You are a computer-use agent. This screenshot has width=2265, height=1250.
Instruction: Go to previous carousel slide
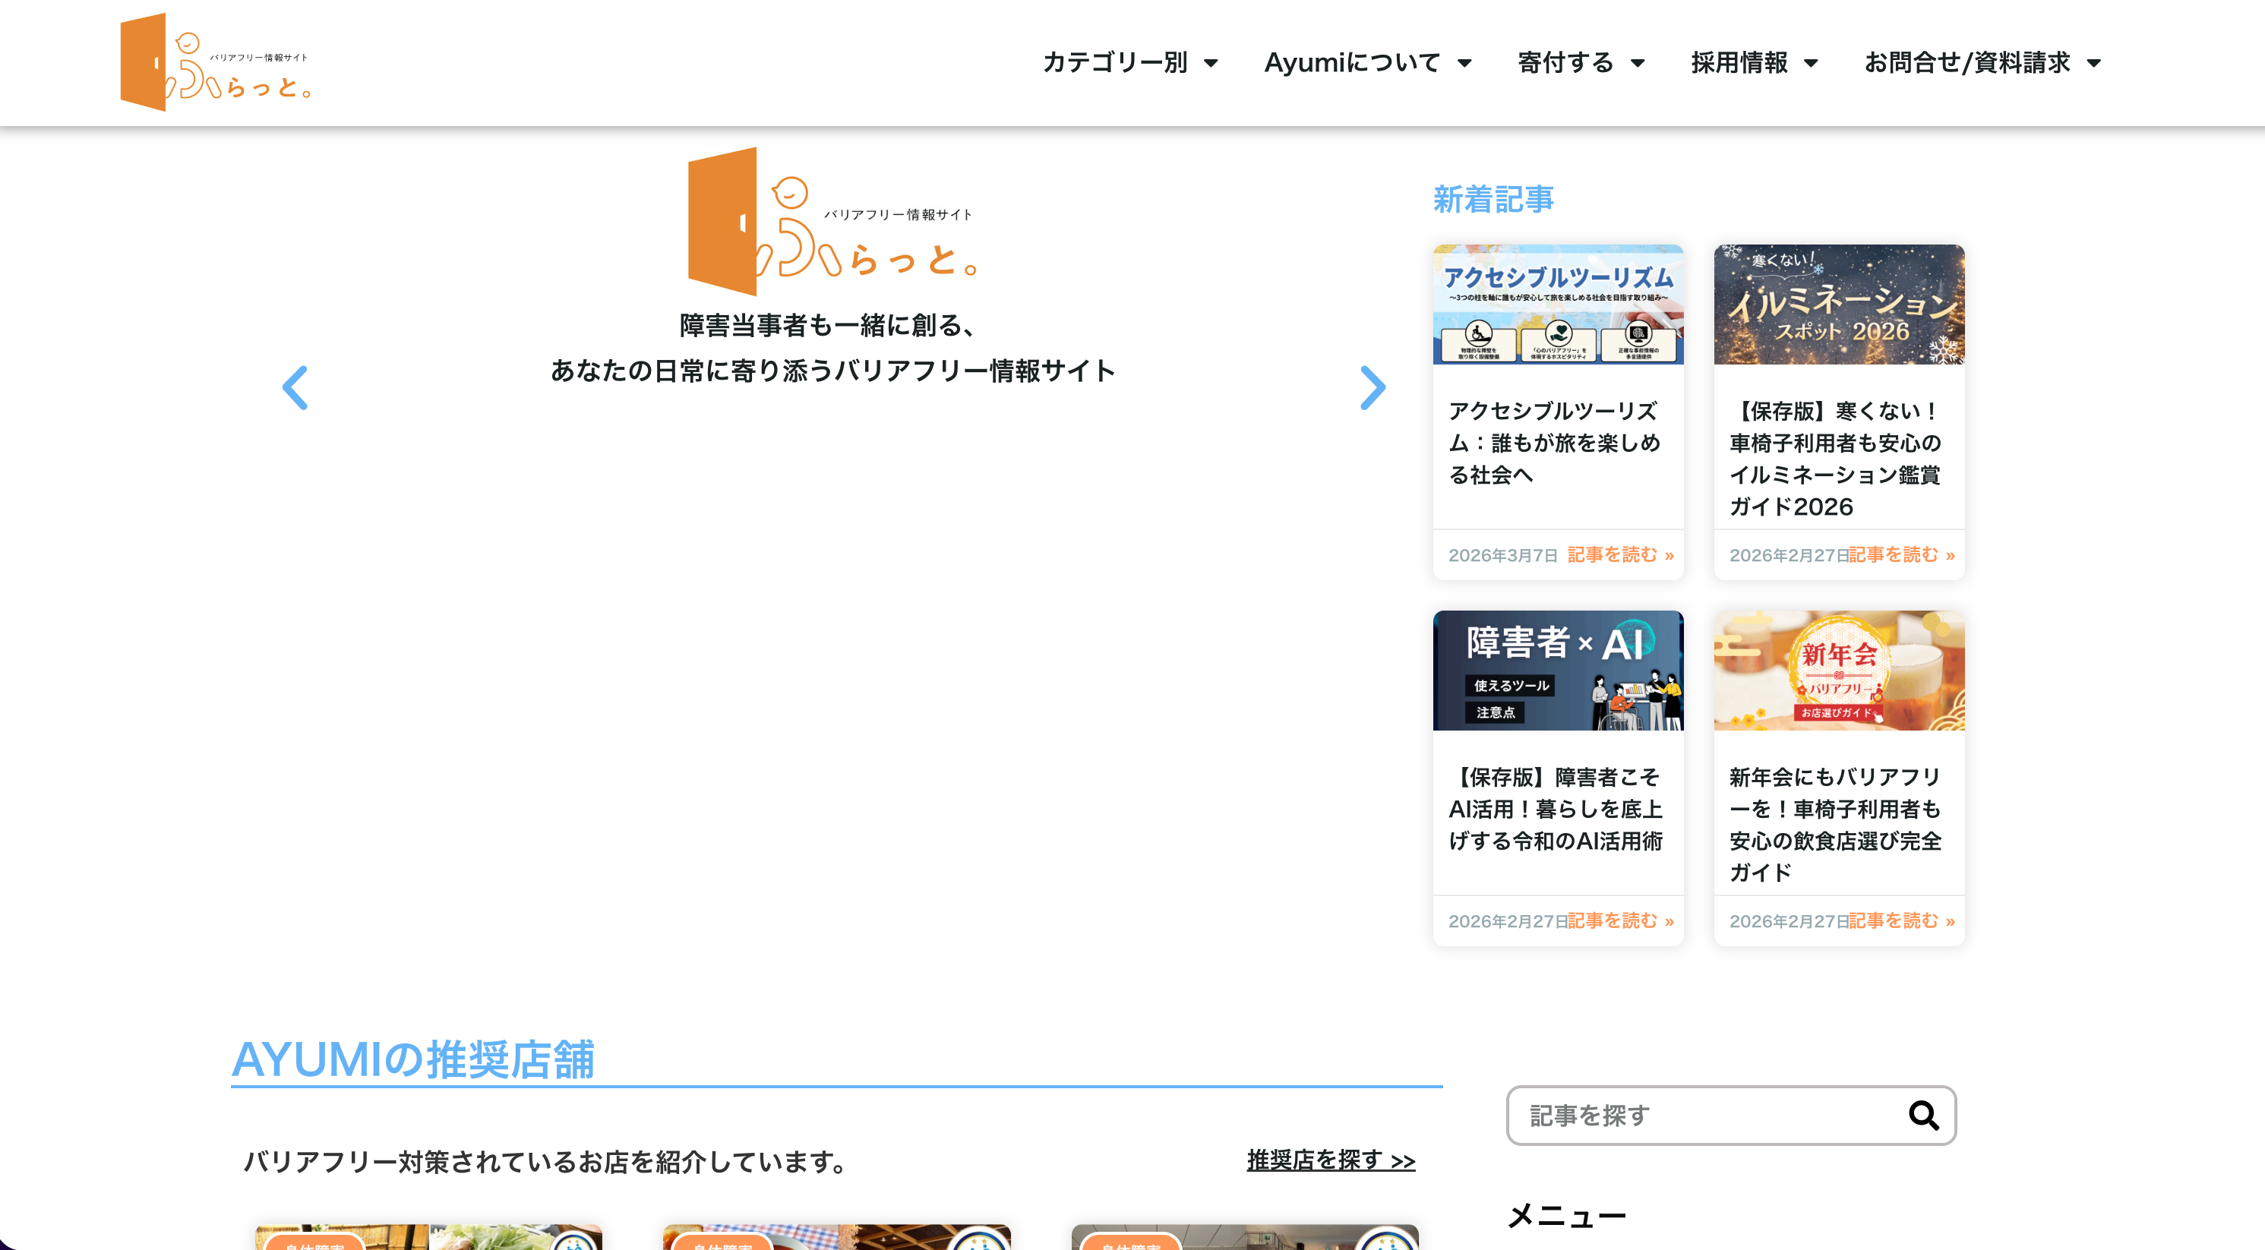tap(295, 387)
